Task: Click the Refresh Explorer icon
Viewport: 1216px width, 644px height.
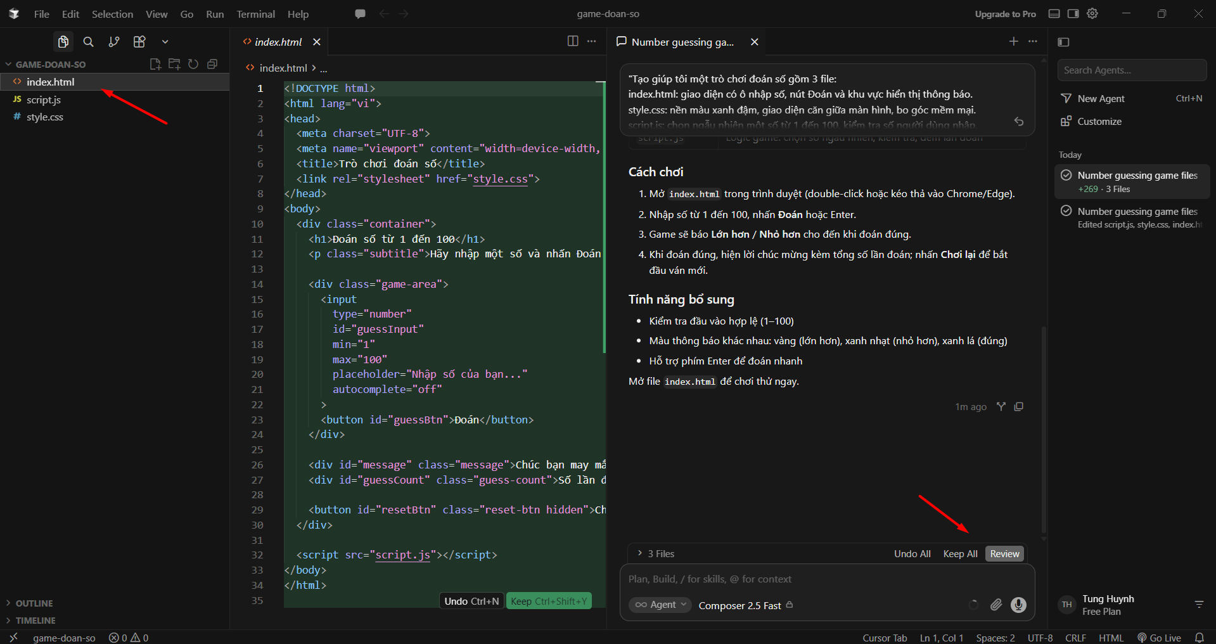Action: [x=193, y=64]
